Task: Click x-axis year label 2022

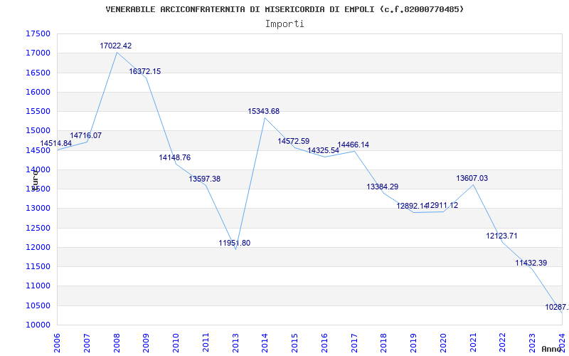Action: click(x=503, y=342)
